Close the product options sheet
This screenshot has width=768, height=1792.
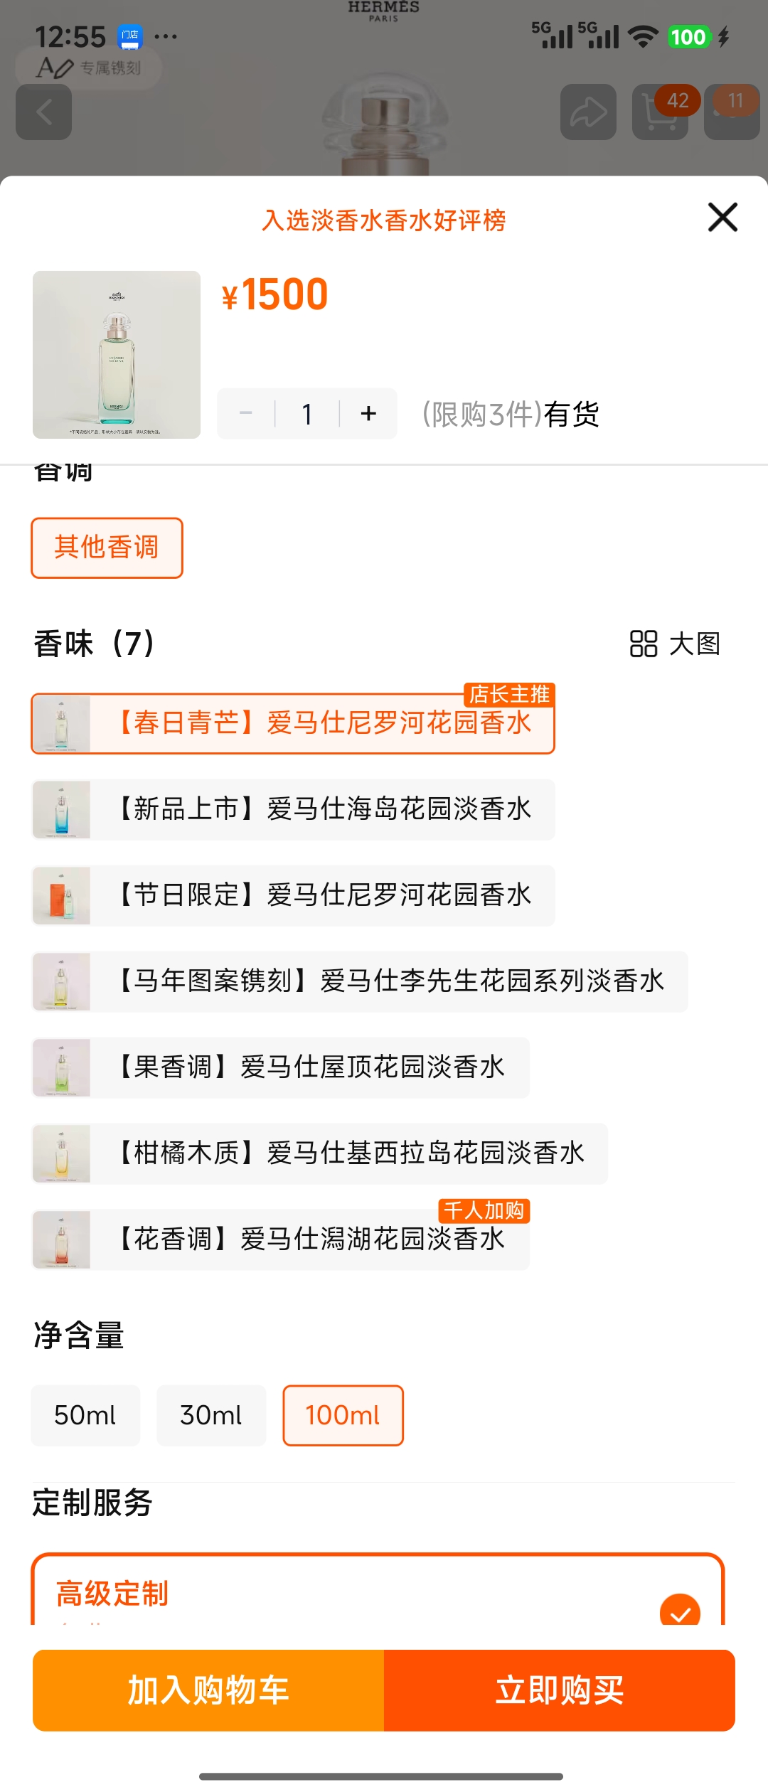722,217
